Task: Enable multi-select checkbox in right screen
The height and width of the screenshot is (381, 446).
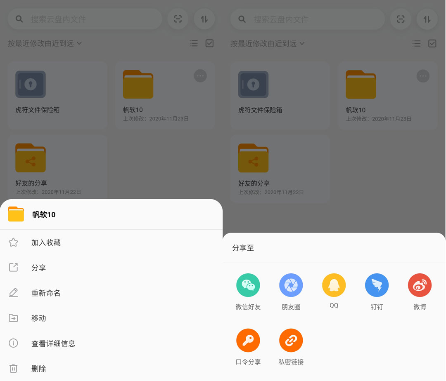Action: tap(432, 43)
